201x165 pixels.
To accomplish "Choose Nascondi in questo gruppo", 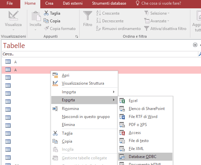I will pos(84,117).
